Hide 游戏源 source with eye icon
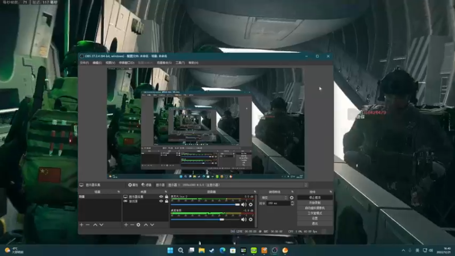Screen dimensions: 455x256 point(161,201)
